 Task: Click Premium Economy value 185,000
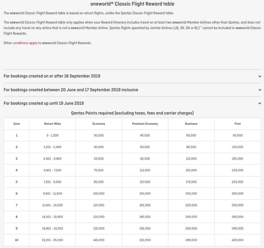tap(145, 217)
